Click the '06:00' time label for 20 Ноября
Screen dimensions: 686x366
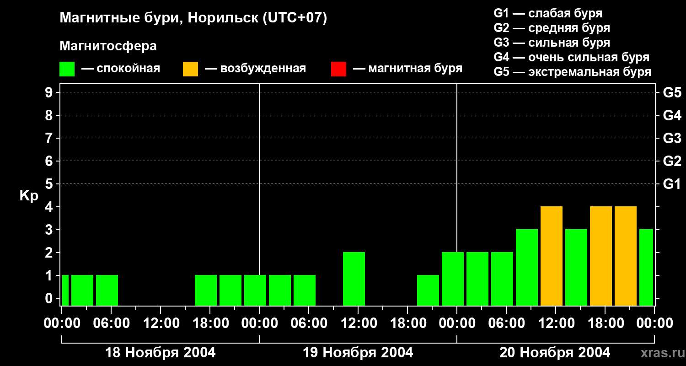coord(506,323)
